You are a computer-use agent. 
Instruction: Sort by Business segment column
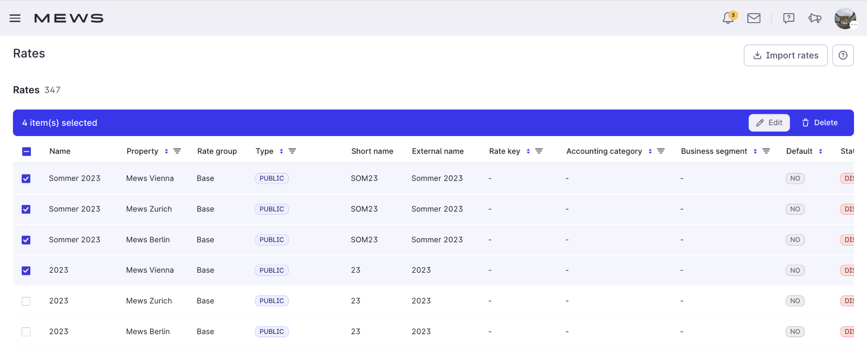755,151
